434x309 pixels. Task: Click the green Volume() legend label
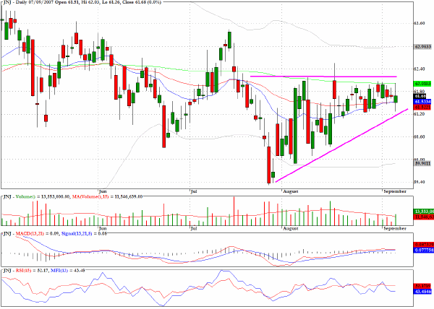click(x=25, y=196)
